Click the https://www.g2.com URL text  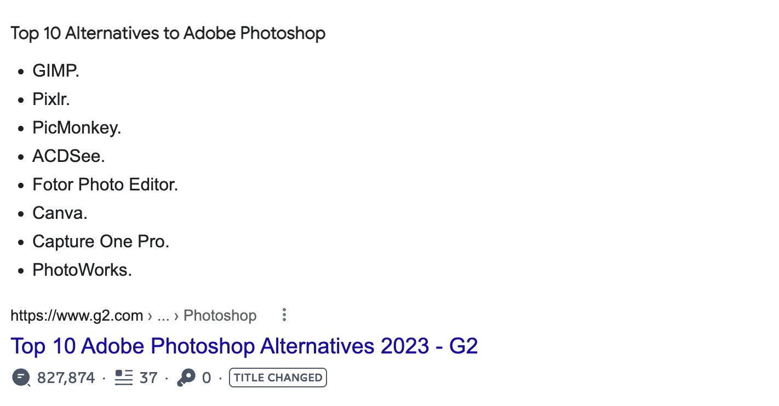(77, 316)
